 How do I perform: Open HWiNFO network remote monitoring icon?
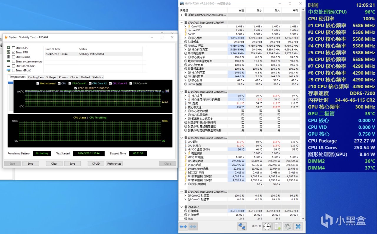pyautogui.click(x=242, y=226)
